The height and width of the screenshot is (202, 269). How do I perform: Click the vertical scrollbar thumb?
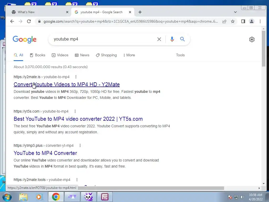click(x=263, y=49)
